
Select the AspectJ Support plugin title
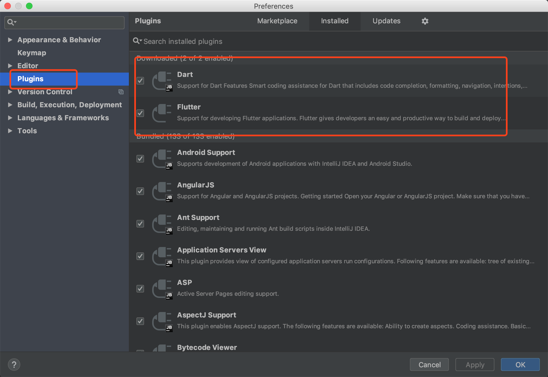click(207, 315)
